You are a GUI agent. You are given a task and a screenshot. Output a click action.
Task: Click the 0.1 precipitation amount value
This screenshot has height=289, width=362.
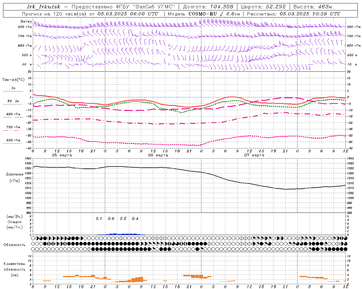point(99,218)
